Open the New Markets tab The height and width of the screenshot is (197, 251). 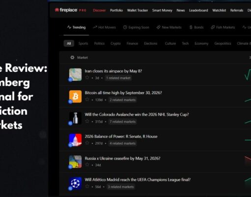tap(169, 27)
